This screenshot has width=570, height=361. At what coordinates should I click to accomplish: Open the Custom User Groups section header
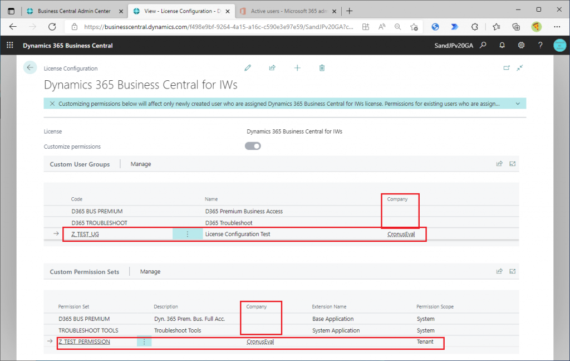coord(80,164)
